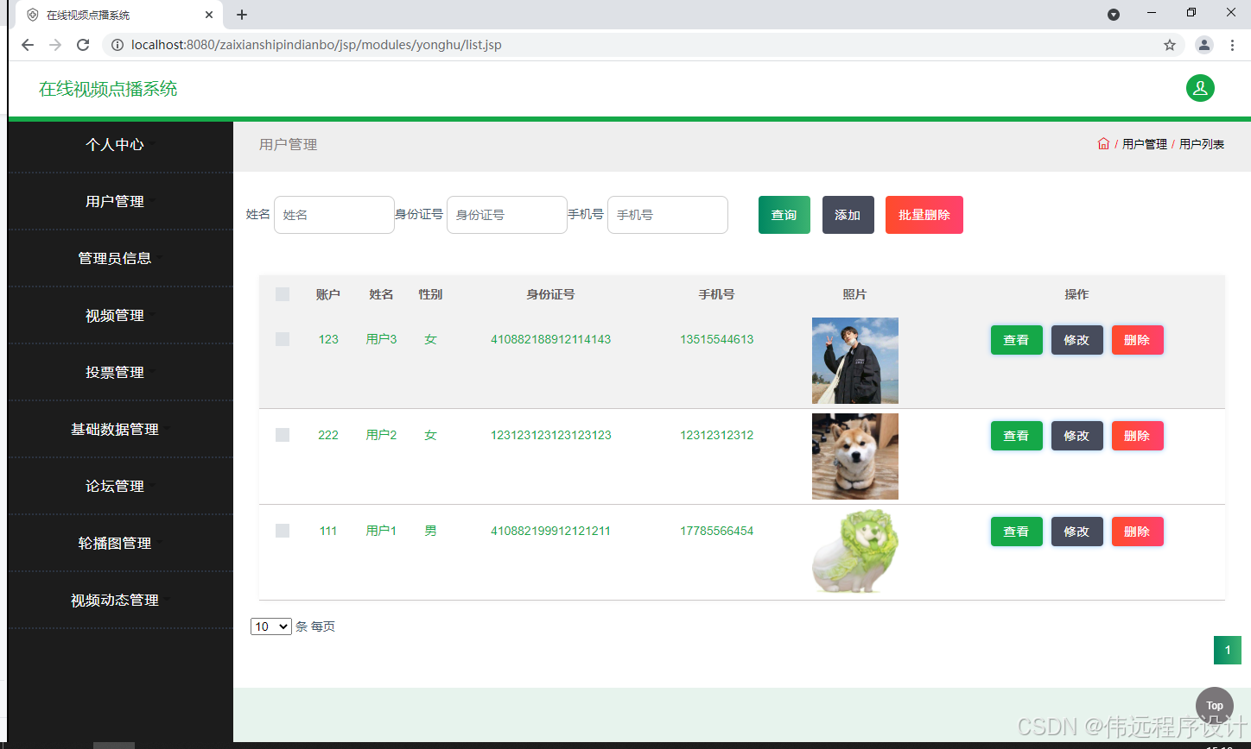The width and height of the screenshot is (1251, 749).
Task: Check the checkbox for account 111
Action: click(283, 531)
